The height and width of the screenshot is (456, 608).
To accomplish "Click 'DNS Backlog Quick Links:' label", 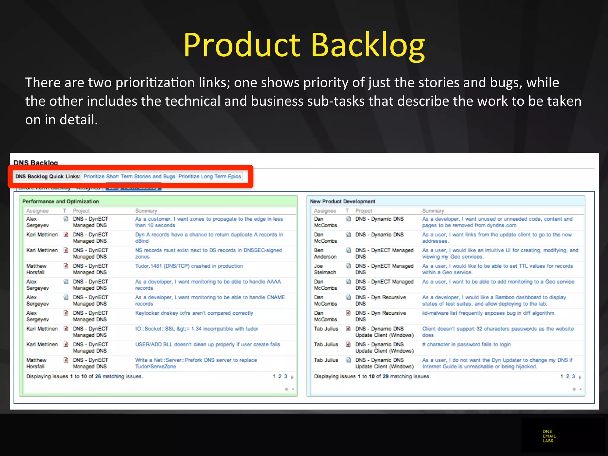I will (x=48, y=176).
